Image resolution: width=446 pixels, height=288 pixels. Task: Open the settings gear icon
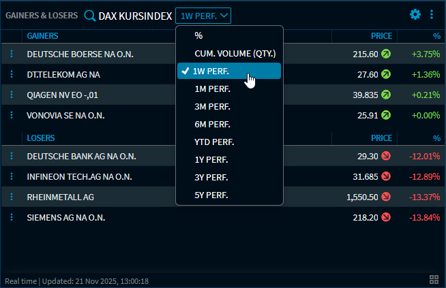click(x=415, y=14)
